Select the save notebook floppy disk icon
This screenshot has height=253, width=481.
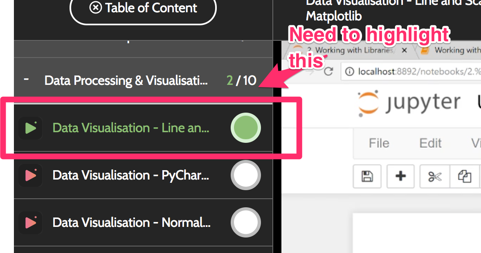367,176
